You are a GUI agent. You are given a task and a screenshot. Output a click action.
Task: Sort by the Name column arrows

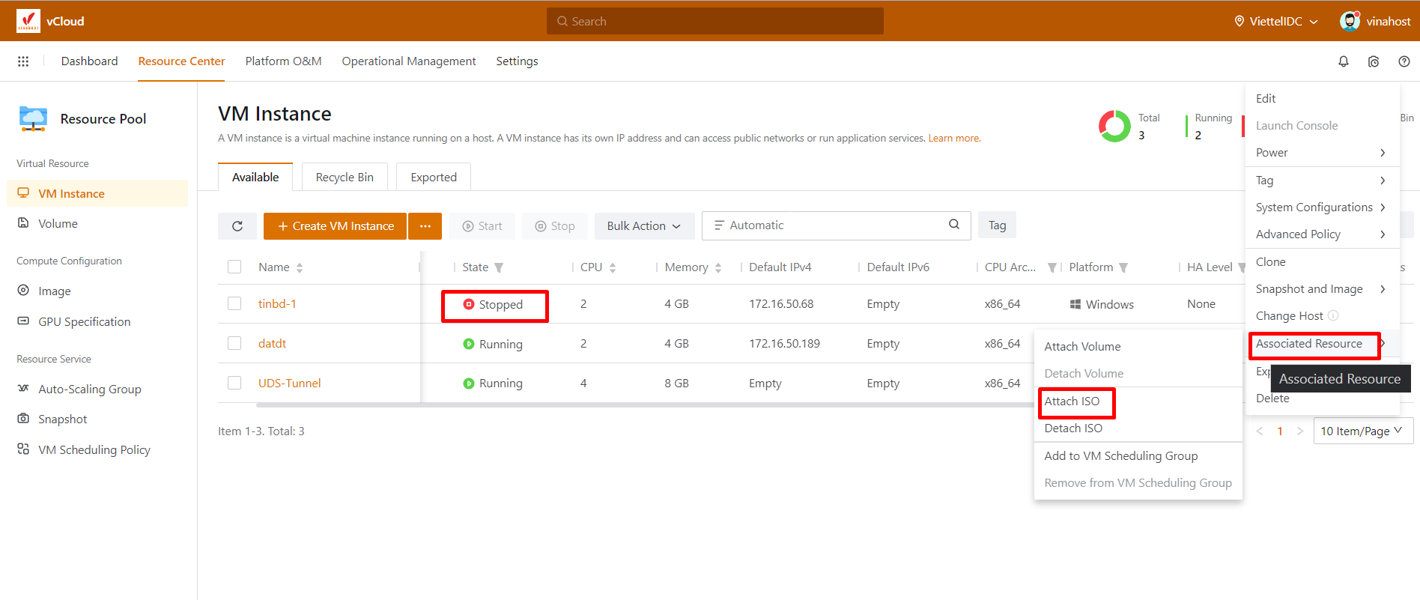(x=300, y=267)
